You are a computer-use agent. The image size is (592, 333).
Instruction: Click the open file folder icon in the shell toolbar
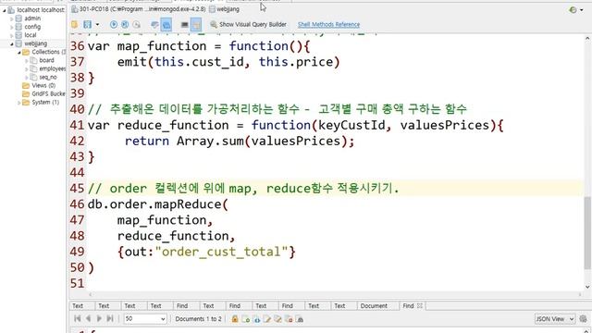pyautogui.click(x=74, y=25)
